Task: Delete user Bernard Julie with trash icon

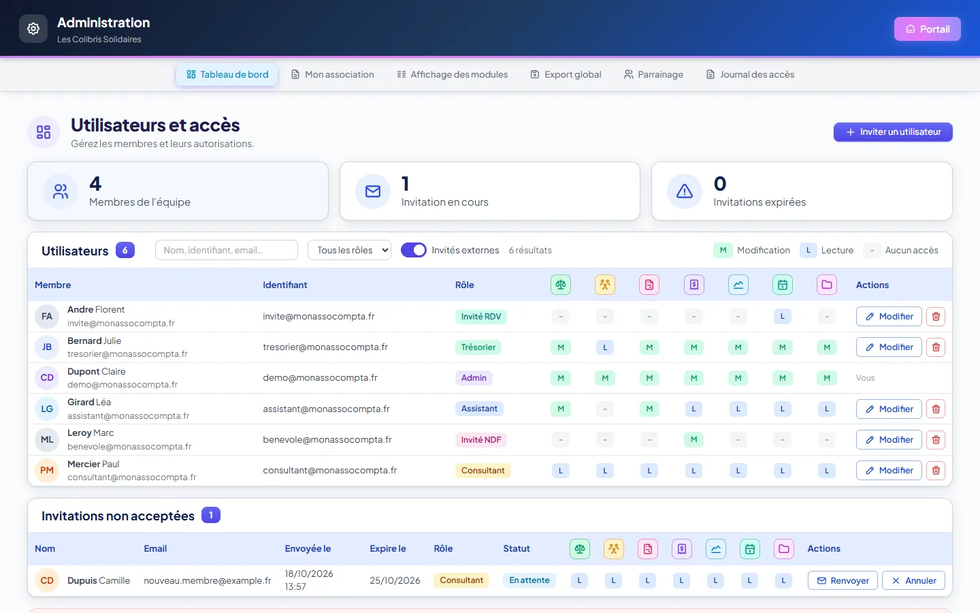Action: [936, 347]
